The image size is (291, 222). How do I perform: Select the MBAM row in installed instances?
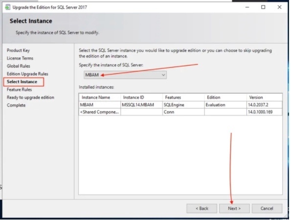(x=180, y=105)
